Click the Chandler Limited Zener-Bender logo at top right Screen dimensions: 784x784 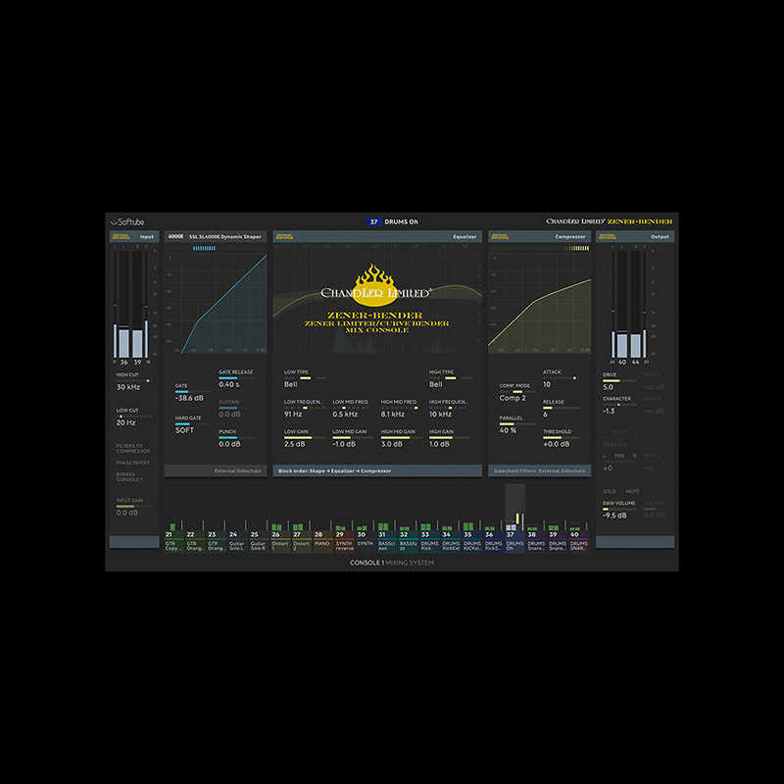pos(610,221)
